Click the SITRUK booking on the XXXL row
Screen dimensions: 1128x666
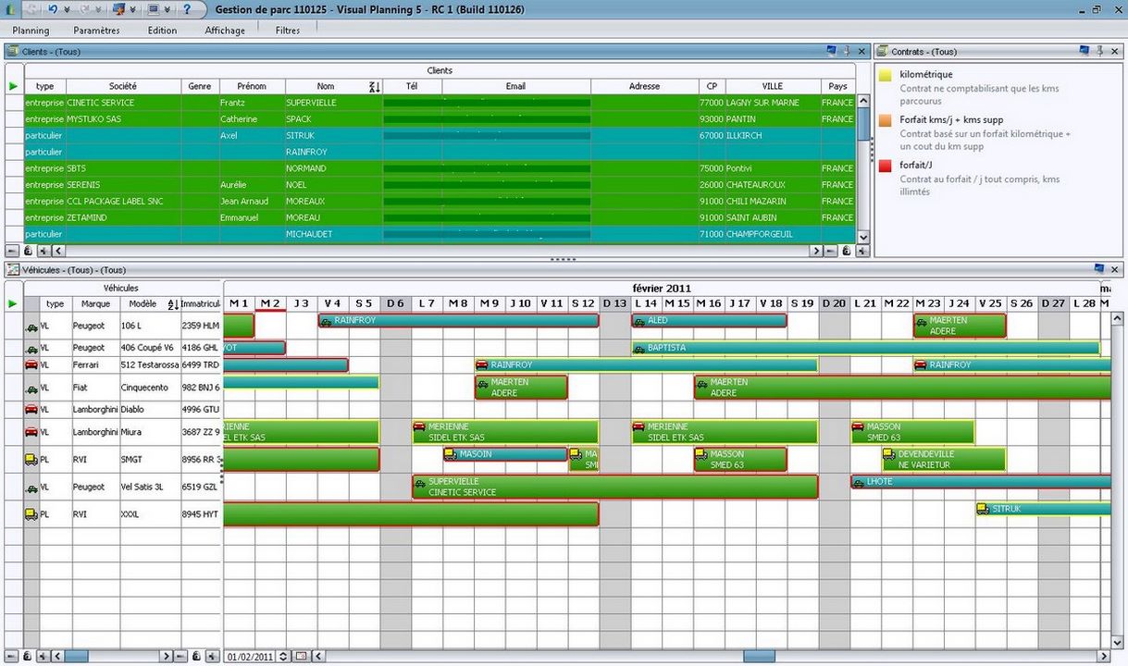(1044, 508)
